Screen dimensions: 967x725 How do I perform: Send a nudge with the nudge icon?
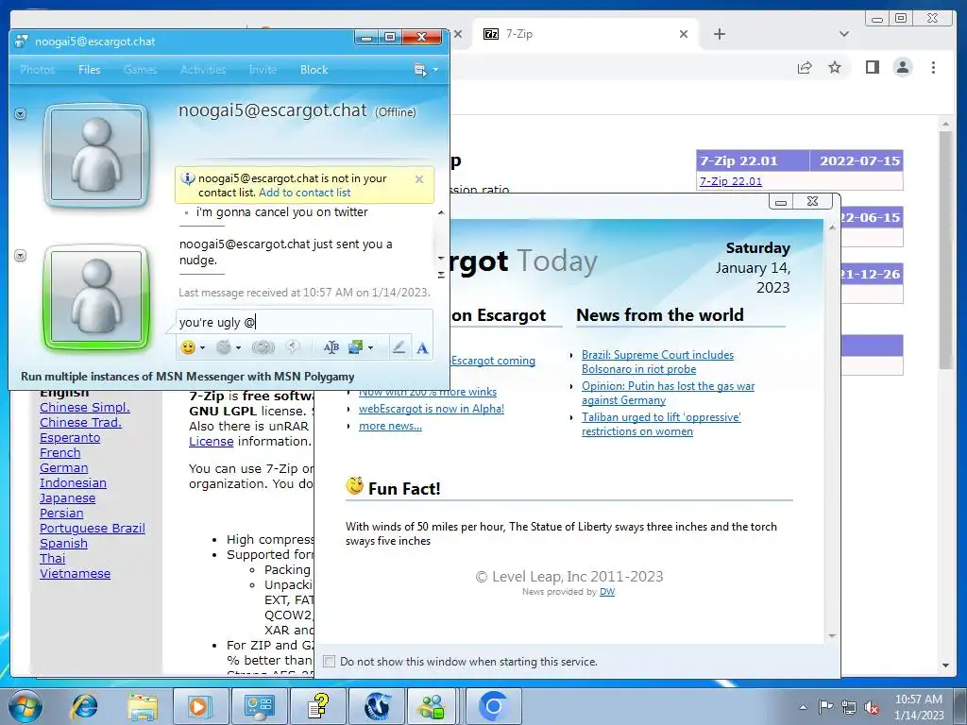pyautogui.click(x=263, y=347)
